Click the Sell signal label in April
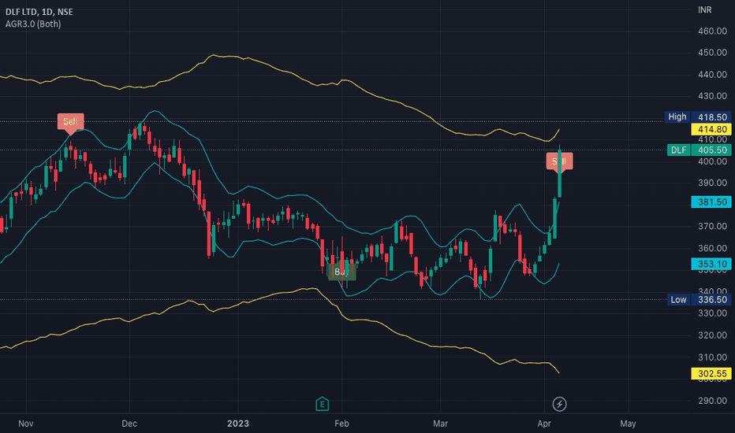 [559, 161]
